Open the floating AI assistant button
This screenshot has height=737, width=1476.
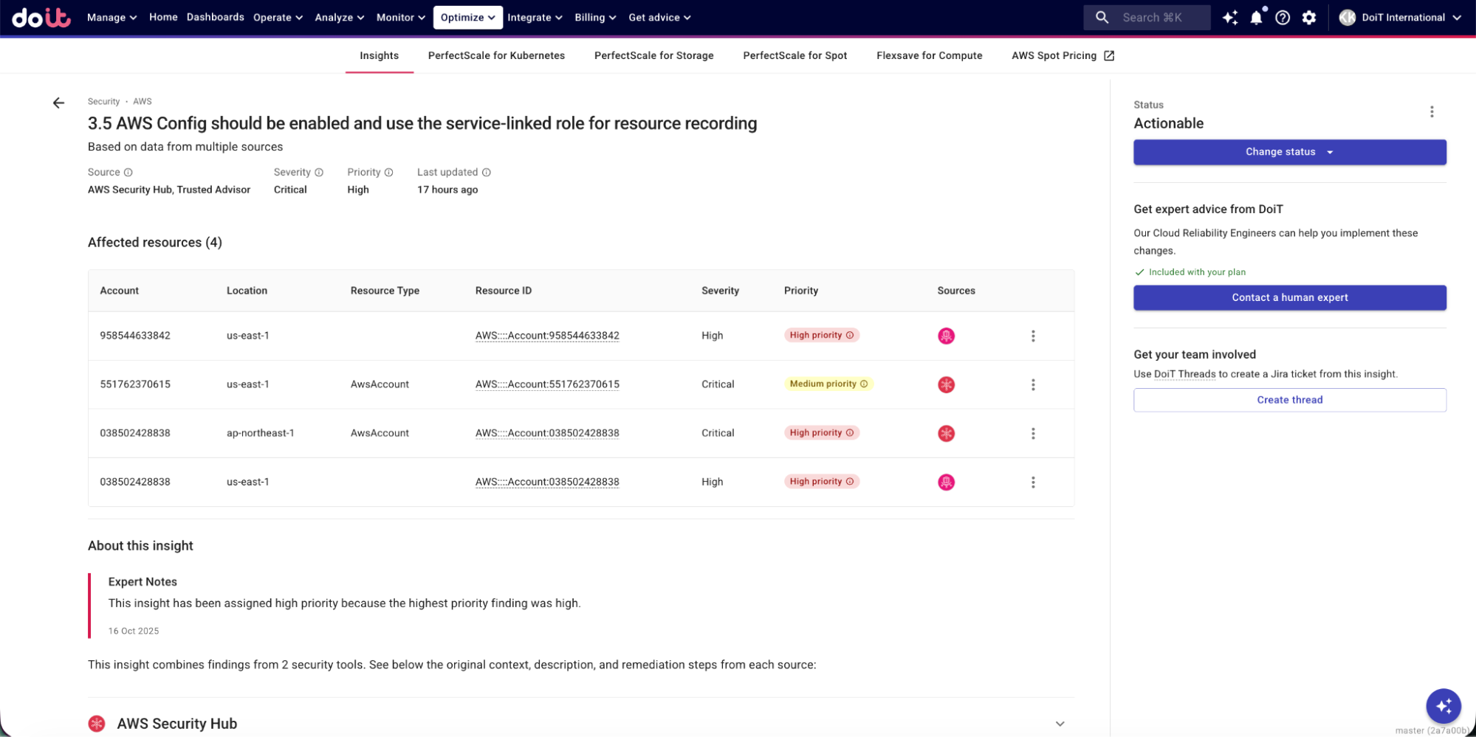pos(1443,706)
